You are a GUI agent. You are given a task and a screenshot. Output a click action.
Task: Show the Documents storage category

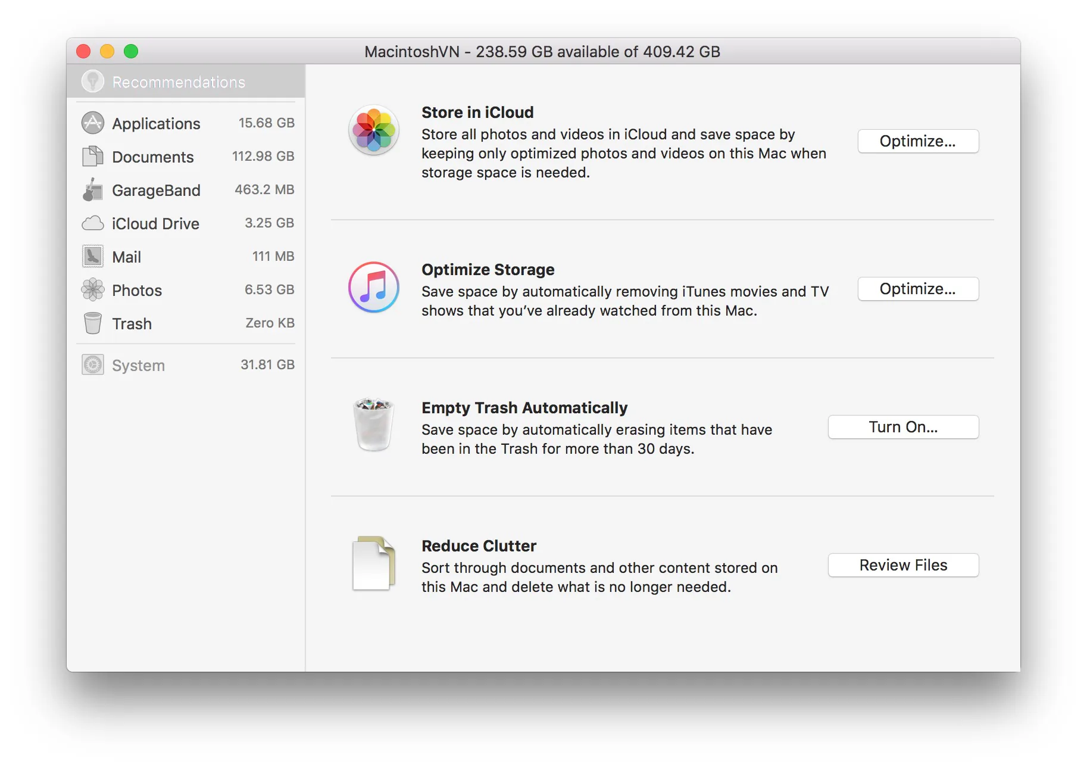click(x=186, y=156)
